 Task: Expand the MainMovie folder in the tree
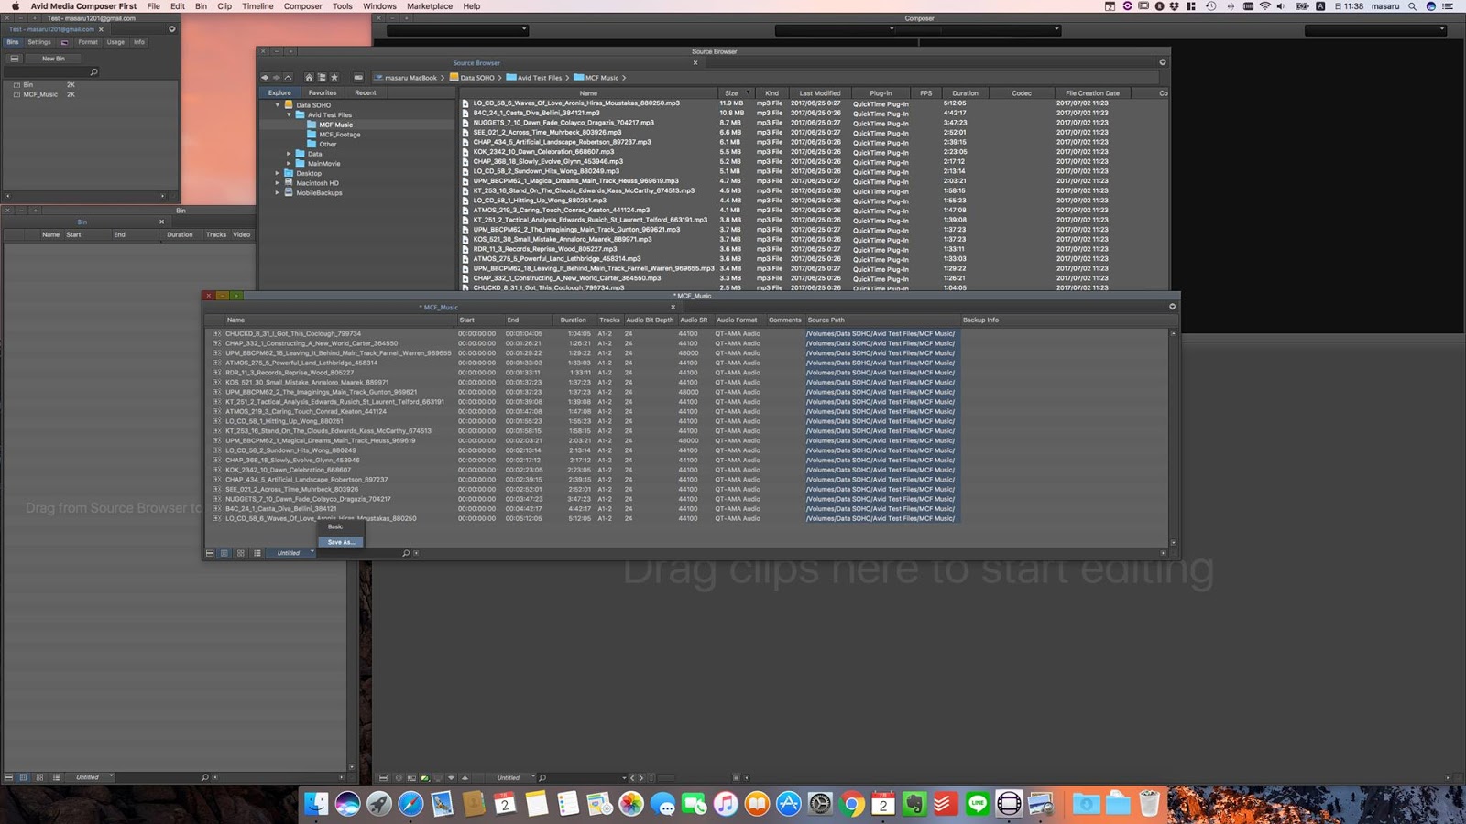coord(289,164)
